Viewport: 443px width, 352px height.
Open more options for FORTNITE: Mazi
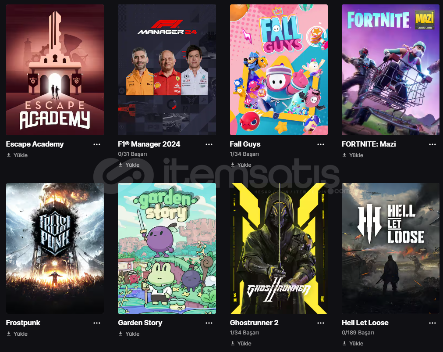pyautogui.click(x=432, y=144)
